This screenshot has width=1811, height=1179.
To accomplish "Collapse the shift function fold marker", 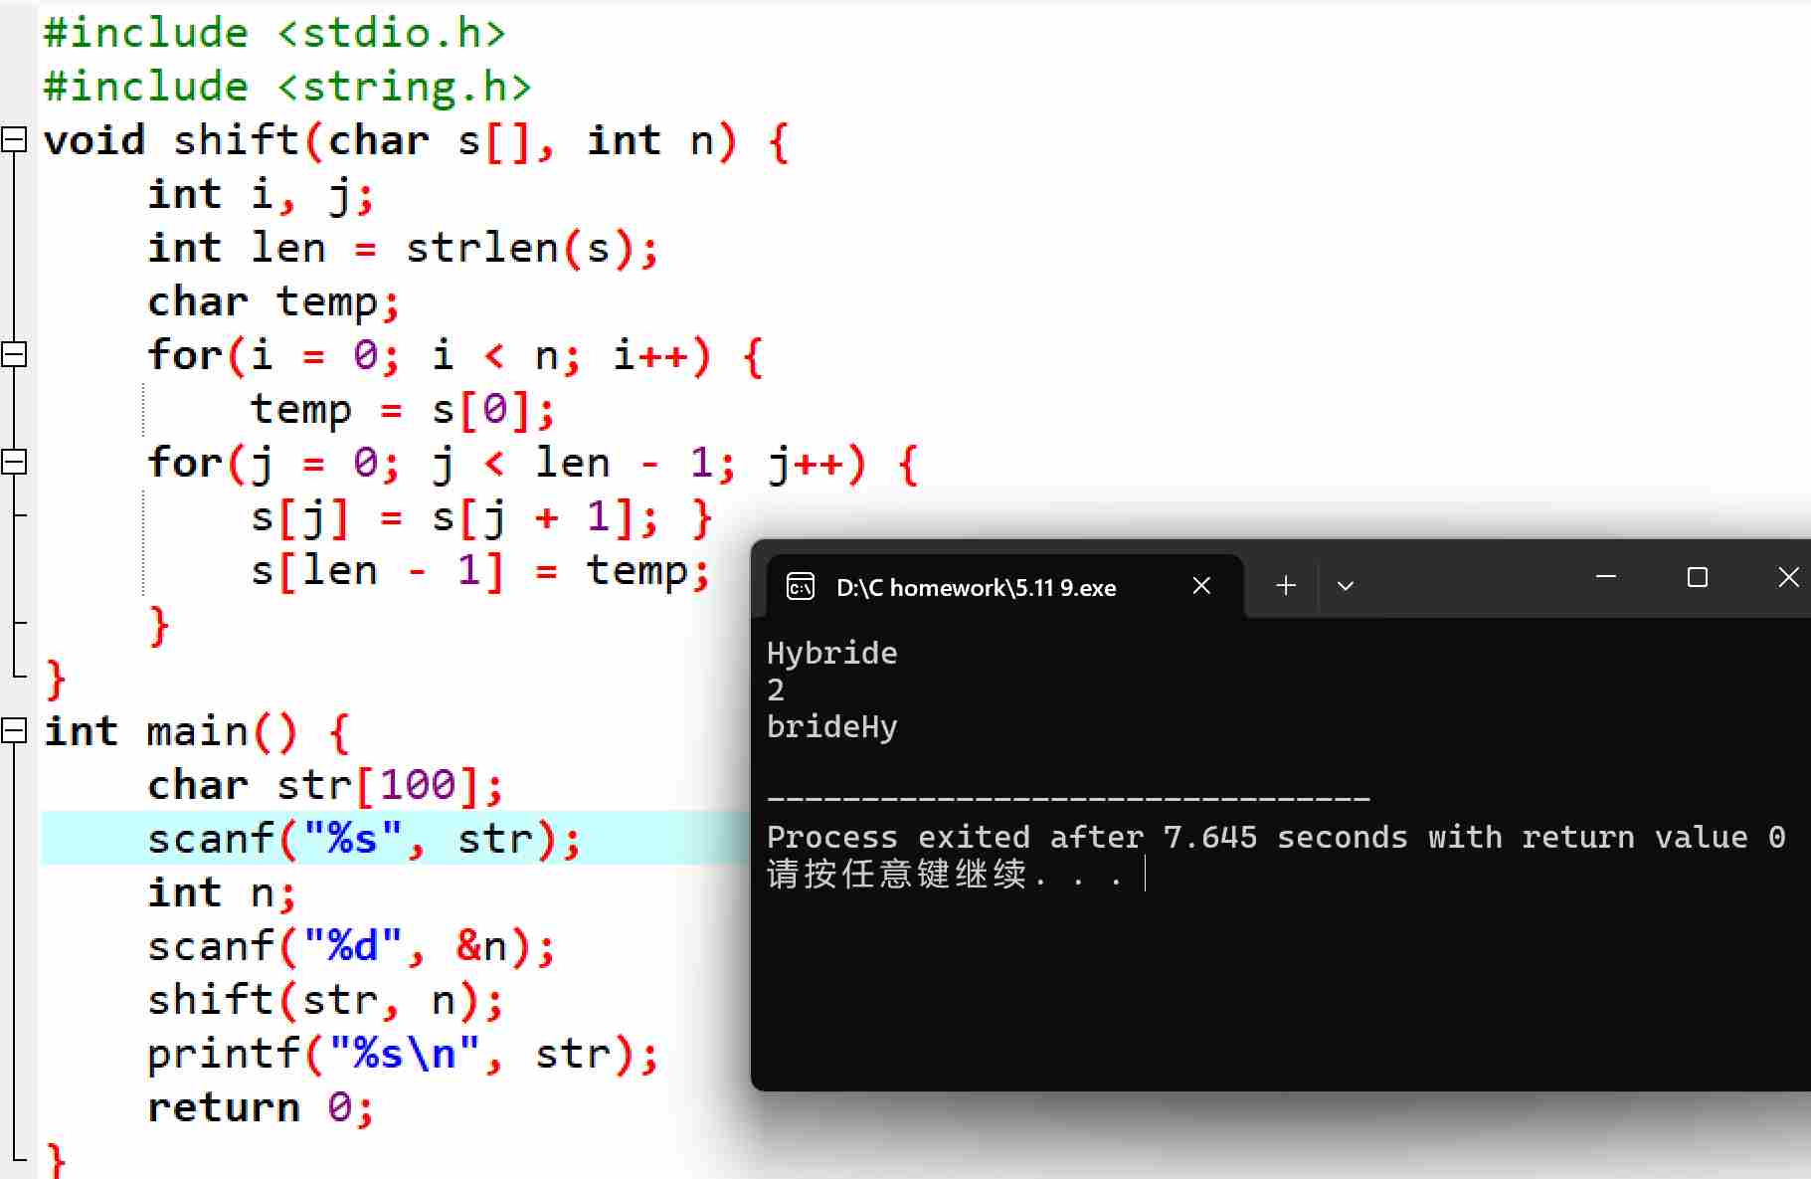I will (14, 139).
